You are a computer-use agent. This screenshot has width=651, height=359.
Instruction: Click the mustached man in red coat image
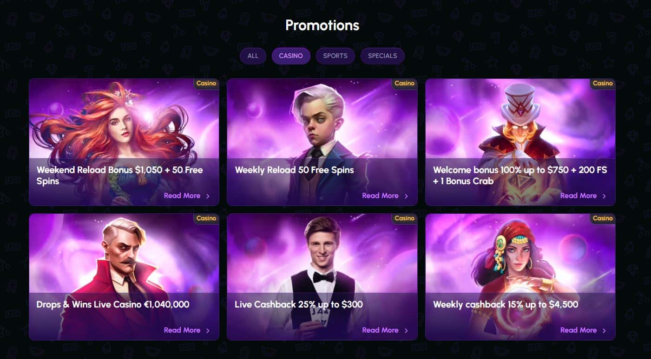click(124, 255)
